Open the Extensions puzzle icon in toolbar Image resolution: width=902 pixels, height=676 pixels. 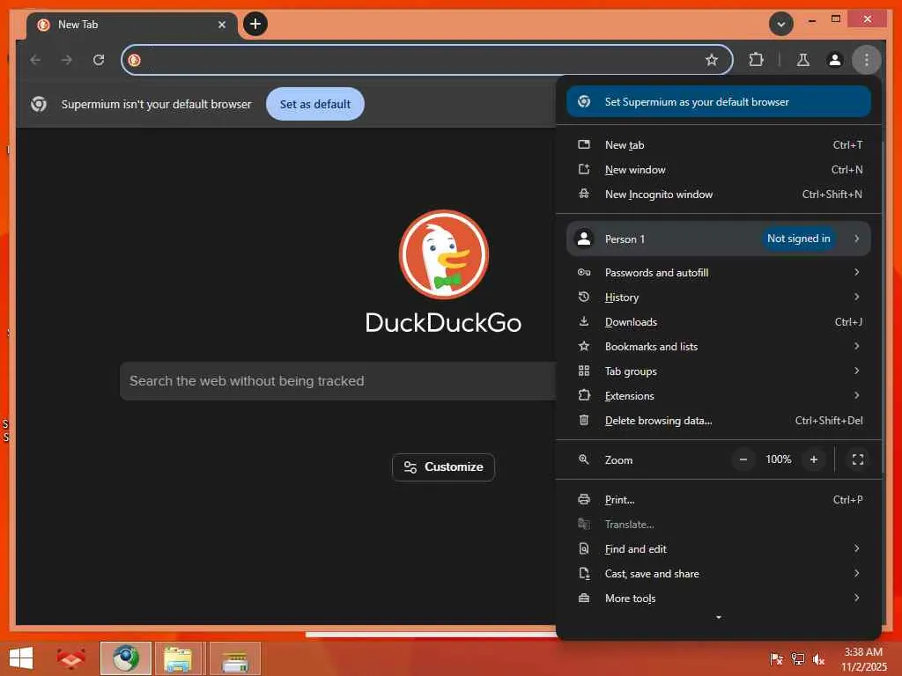(756, 60)
